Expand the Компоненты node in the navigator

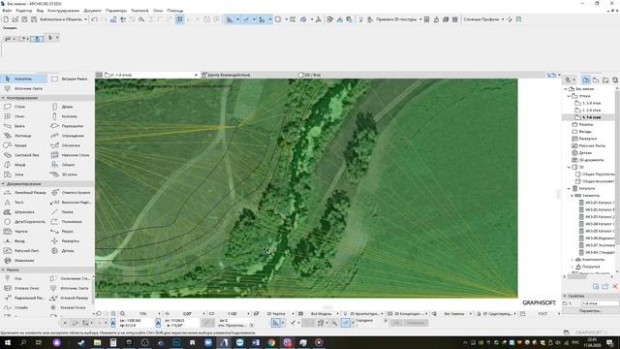click(573, 260)
